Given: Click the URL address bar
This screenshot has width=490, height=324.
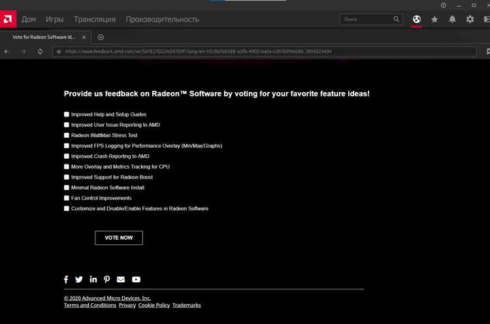Looking at the screenshot, I should point(265,52).
